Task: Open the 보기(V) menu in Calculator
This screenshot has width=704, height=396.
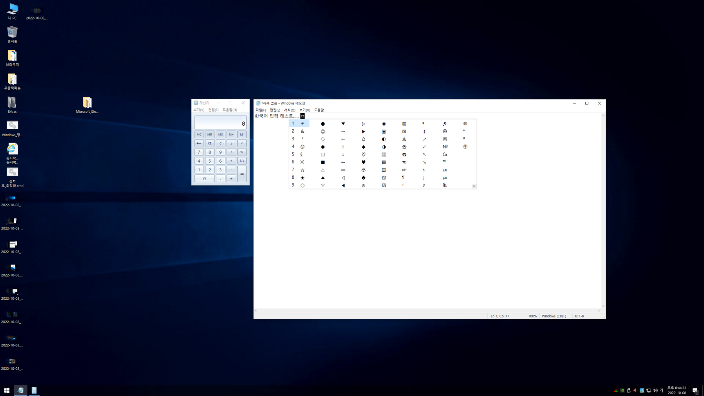Action: 199,110
